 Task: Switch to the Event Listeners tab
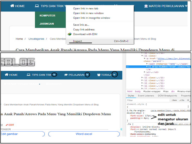pos(146,96)
